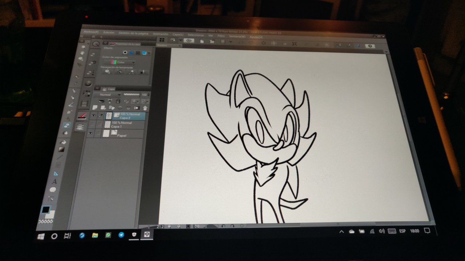
Task: Click the white sub color swatch
Action: tap(50, 214)
